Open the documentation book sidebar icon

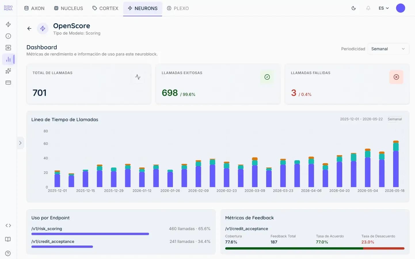tap(8, 239)
